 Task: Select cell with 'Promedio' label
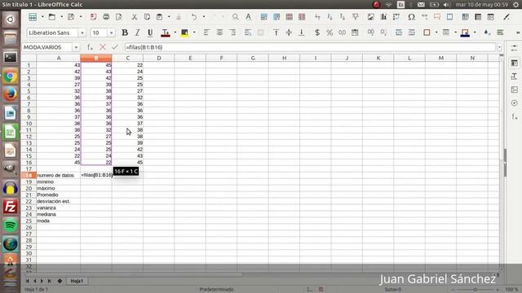(x=59, y=195)
